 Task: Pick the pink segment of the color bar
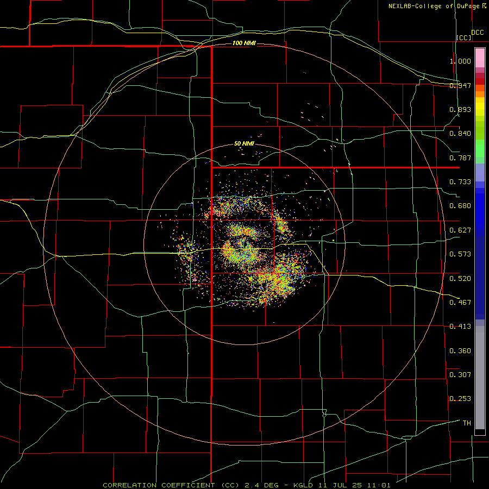pyautogui.click(x=480, y=58)
